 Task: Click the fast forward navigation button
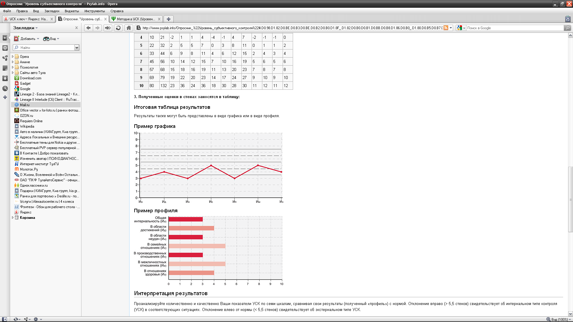(x=108, y=28)
